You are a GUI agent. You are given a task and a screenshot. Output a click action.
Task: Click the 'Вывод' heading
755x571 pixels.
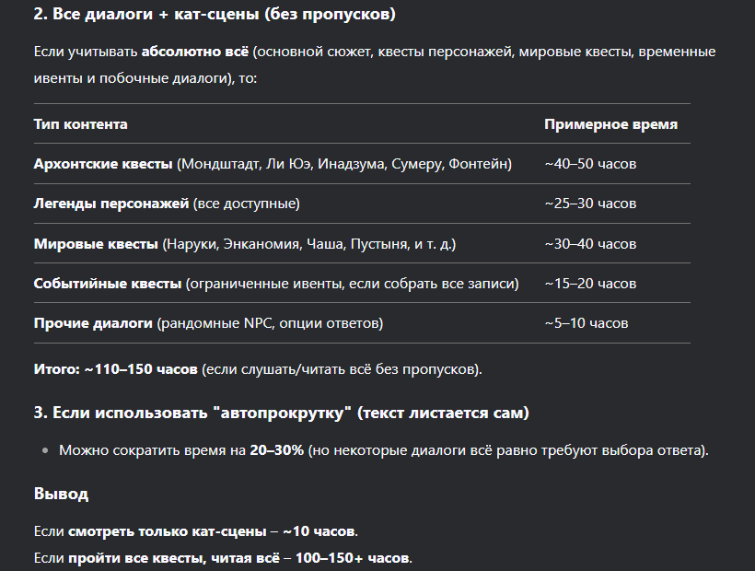pyautogui.click(x=61, y=494)
